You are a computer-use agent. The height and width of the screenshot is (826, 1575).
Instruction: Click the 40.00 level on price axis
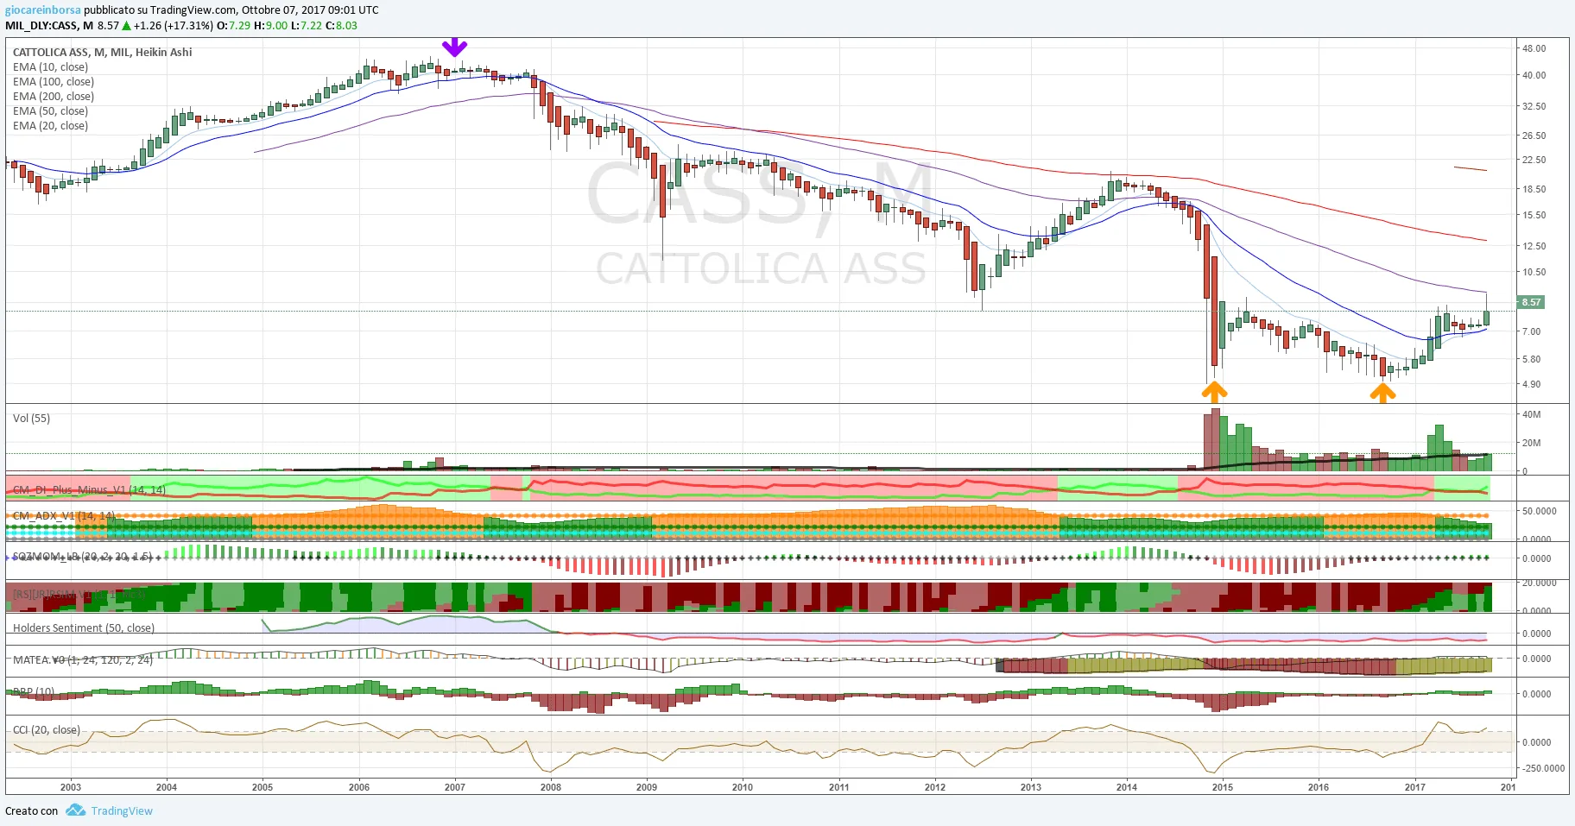[1534, 75]
